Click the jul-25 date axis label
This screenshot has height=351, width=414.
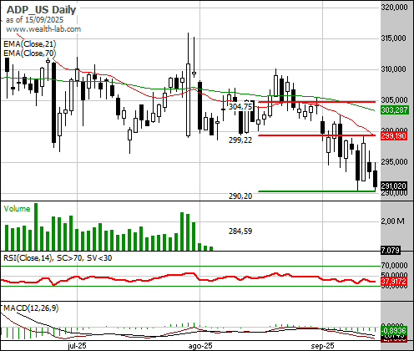point(77,346)
